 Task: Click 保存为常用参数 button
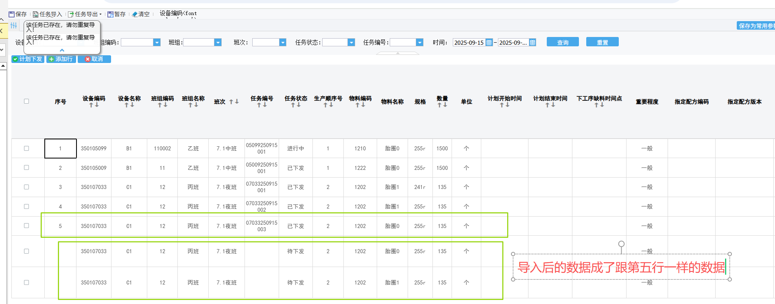click(756, 26)
